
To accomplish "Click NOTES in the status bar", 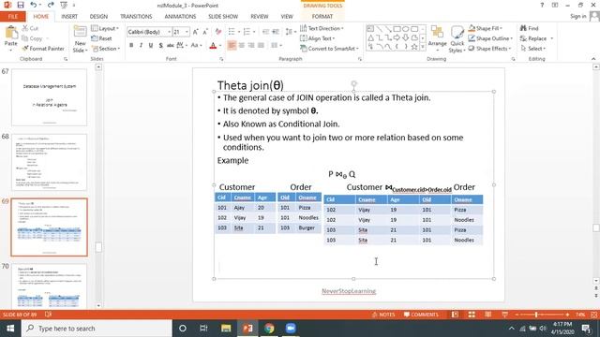I will click(383, 315).
